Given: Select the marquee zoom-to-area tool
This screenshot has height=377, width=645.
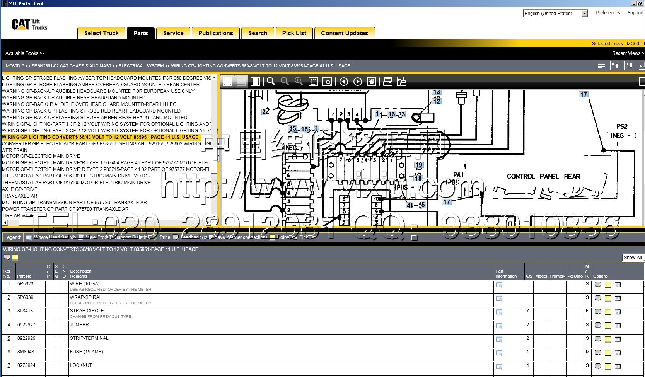Looking at the screenshot, I should pos(313,82).
